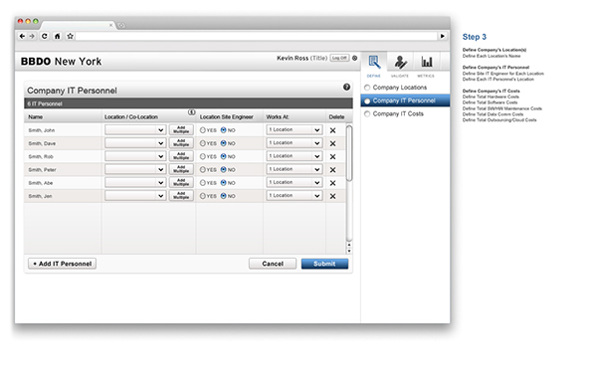Go back with the browser back arrow
Viewport: 597px width, 386px height.
[x=22, y=36]
